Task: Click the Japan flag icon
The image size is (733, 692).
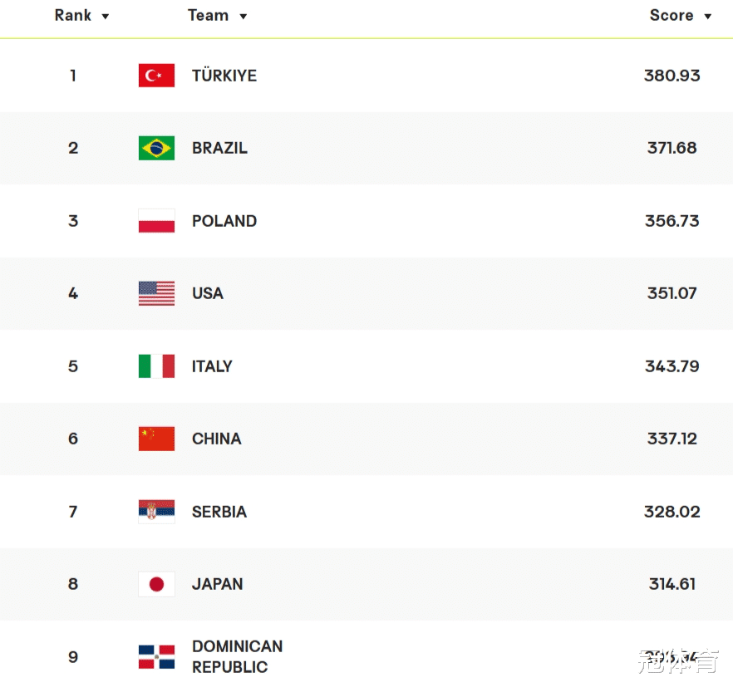Action: click(156, 584)
